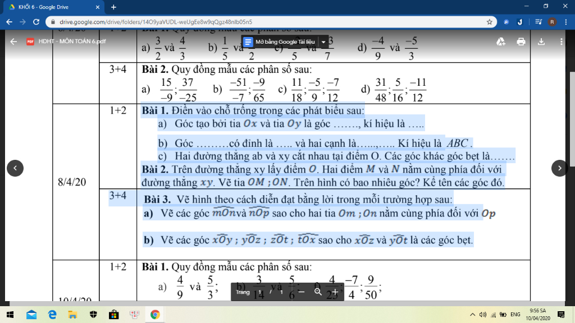
Task: Click the date cell 8/4/20
Action: 72,182
